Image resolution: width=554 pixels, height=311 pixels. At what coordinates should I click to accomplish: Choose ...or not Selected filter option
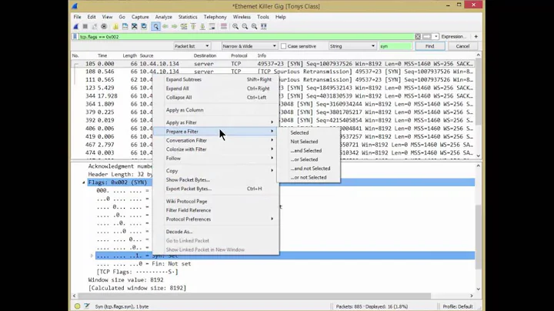309,177
